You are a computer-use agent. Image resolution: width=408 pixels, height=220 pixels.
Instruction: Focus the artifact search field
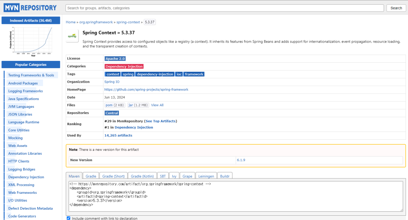coord(225,8)
